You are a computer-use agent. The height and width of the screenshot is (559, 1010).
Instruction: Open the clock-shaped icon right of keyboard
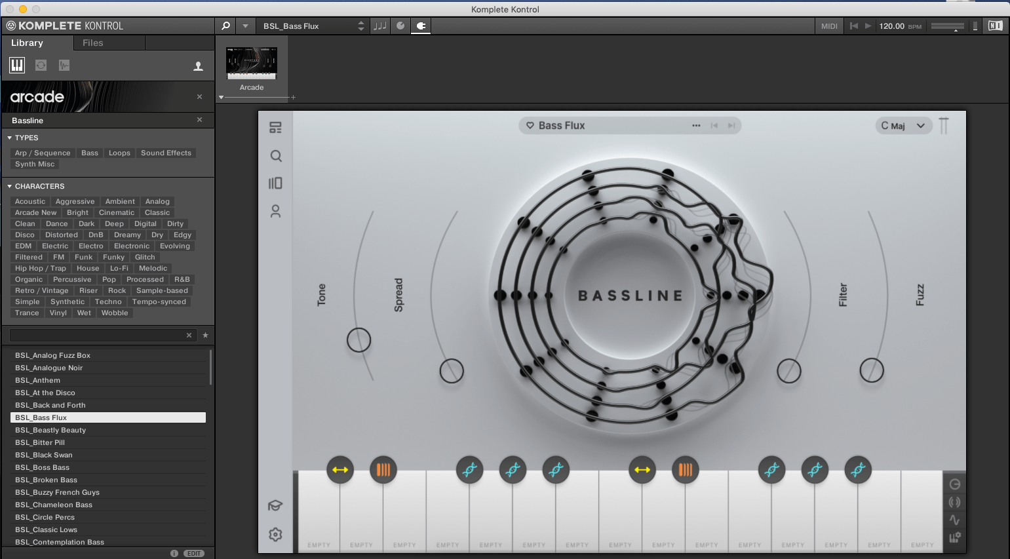pos(954,484)
